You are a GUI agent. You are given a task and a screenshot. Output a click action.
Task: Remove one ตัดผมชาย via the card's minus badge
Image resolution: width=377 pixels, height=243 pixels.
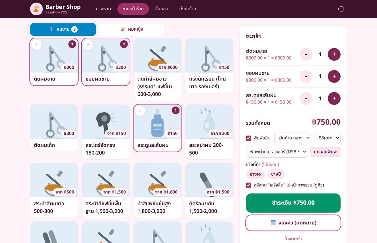(36, 45)
